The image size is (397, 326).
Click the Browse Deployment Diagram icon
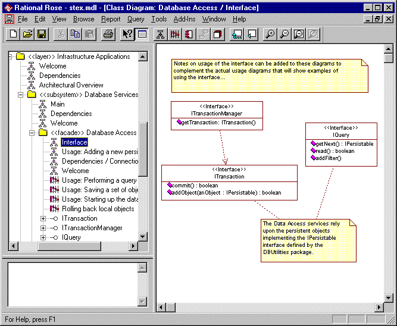point(217,34)
